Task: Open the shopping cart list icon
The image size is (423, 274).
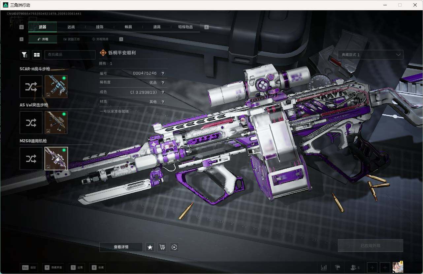Action: click(162, 247)
